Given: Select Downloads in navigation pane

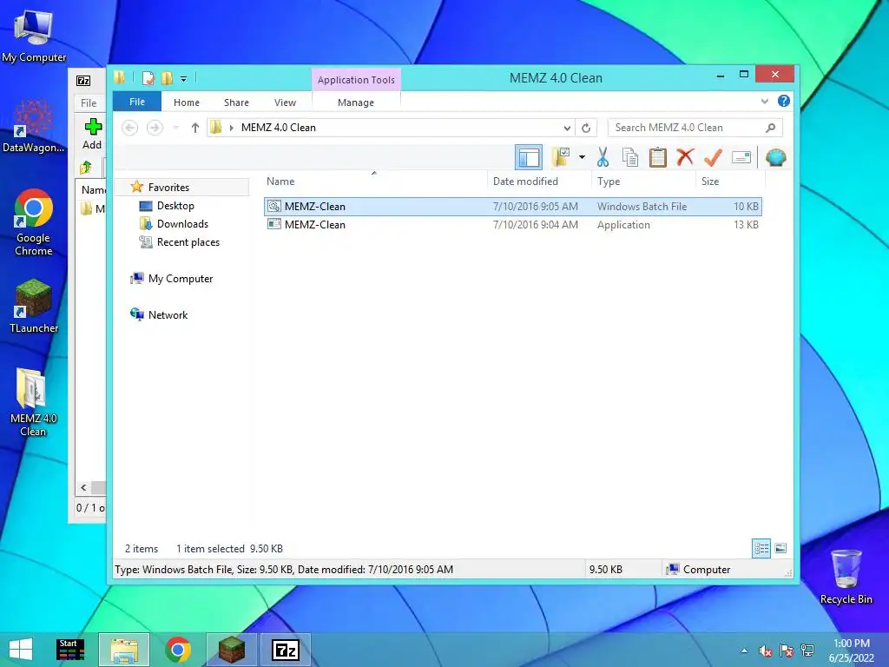Looking at the screenshot, I should (182, 224).
